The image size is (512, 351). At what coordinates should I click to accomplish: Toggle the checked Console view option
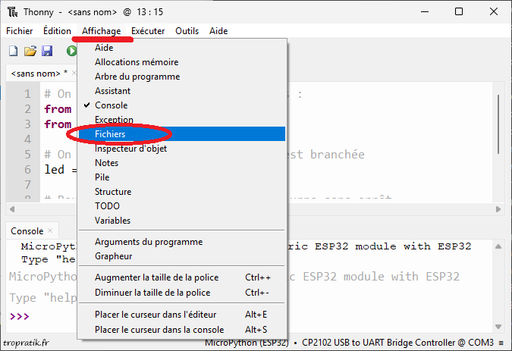111,105
